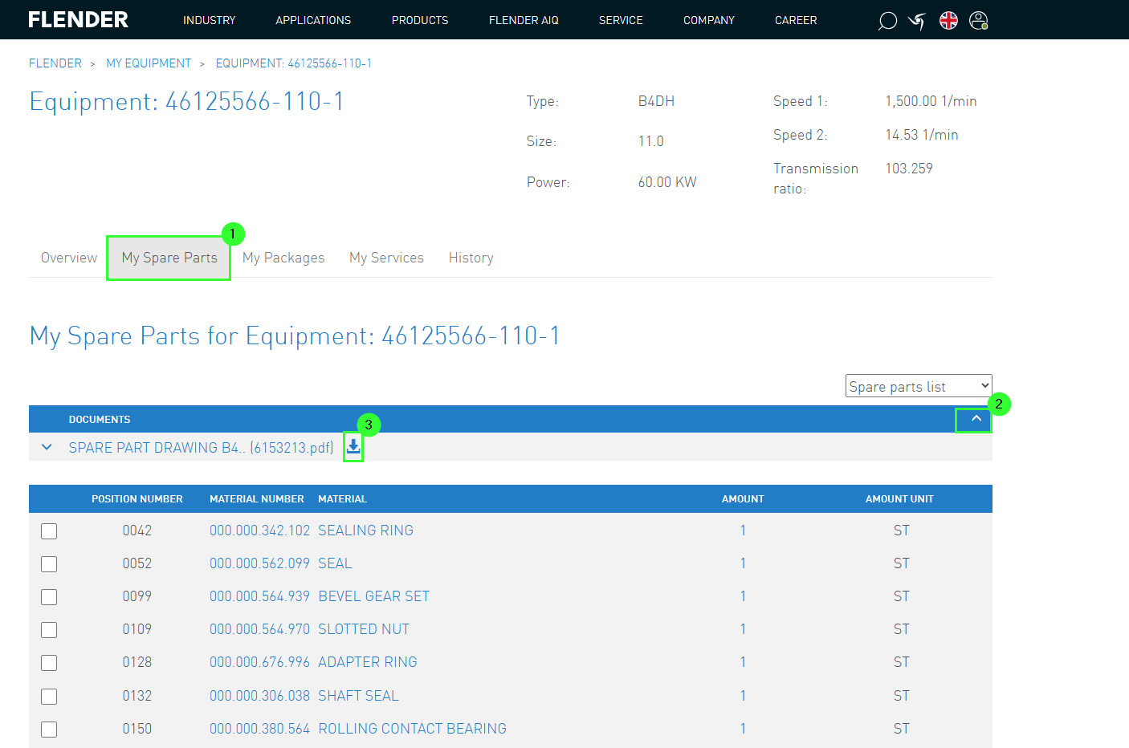Click the SHAFT SEAL material name
Screen dimensions: 1129x748
pos(358,696)
